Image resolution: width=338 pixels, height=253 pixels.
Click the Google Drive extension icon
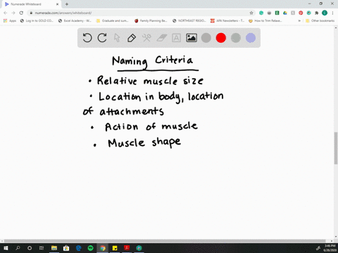pyautogui.click(x=285, y=13)
